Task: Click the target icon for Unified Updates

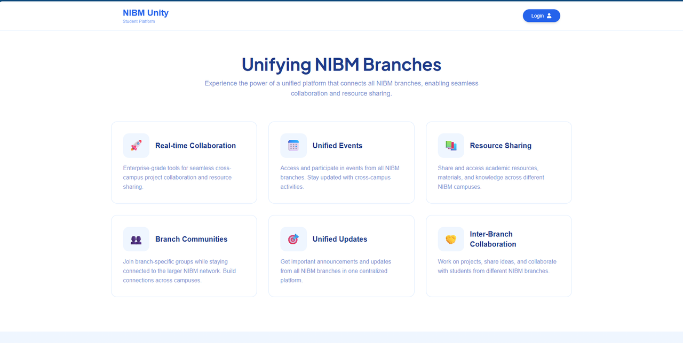Action: click(x=293, y=239)
